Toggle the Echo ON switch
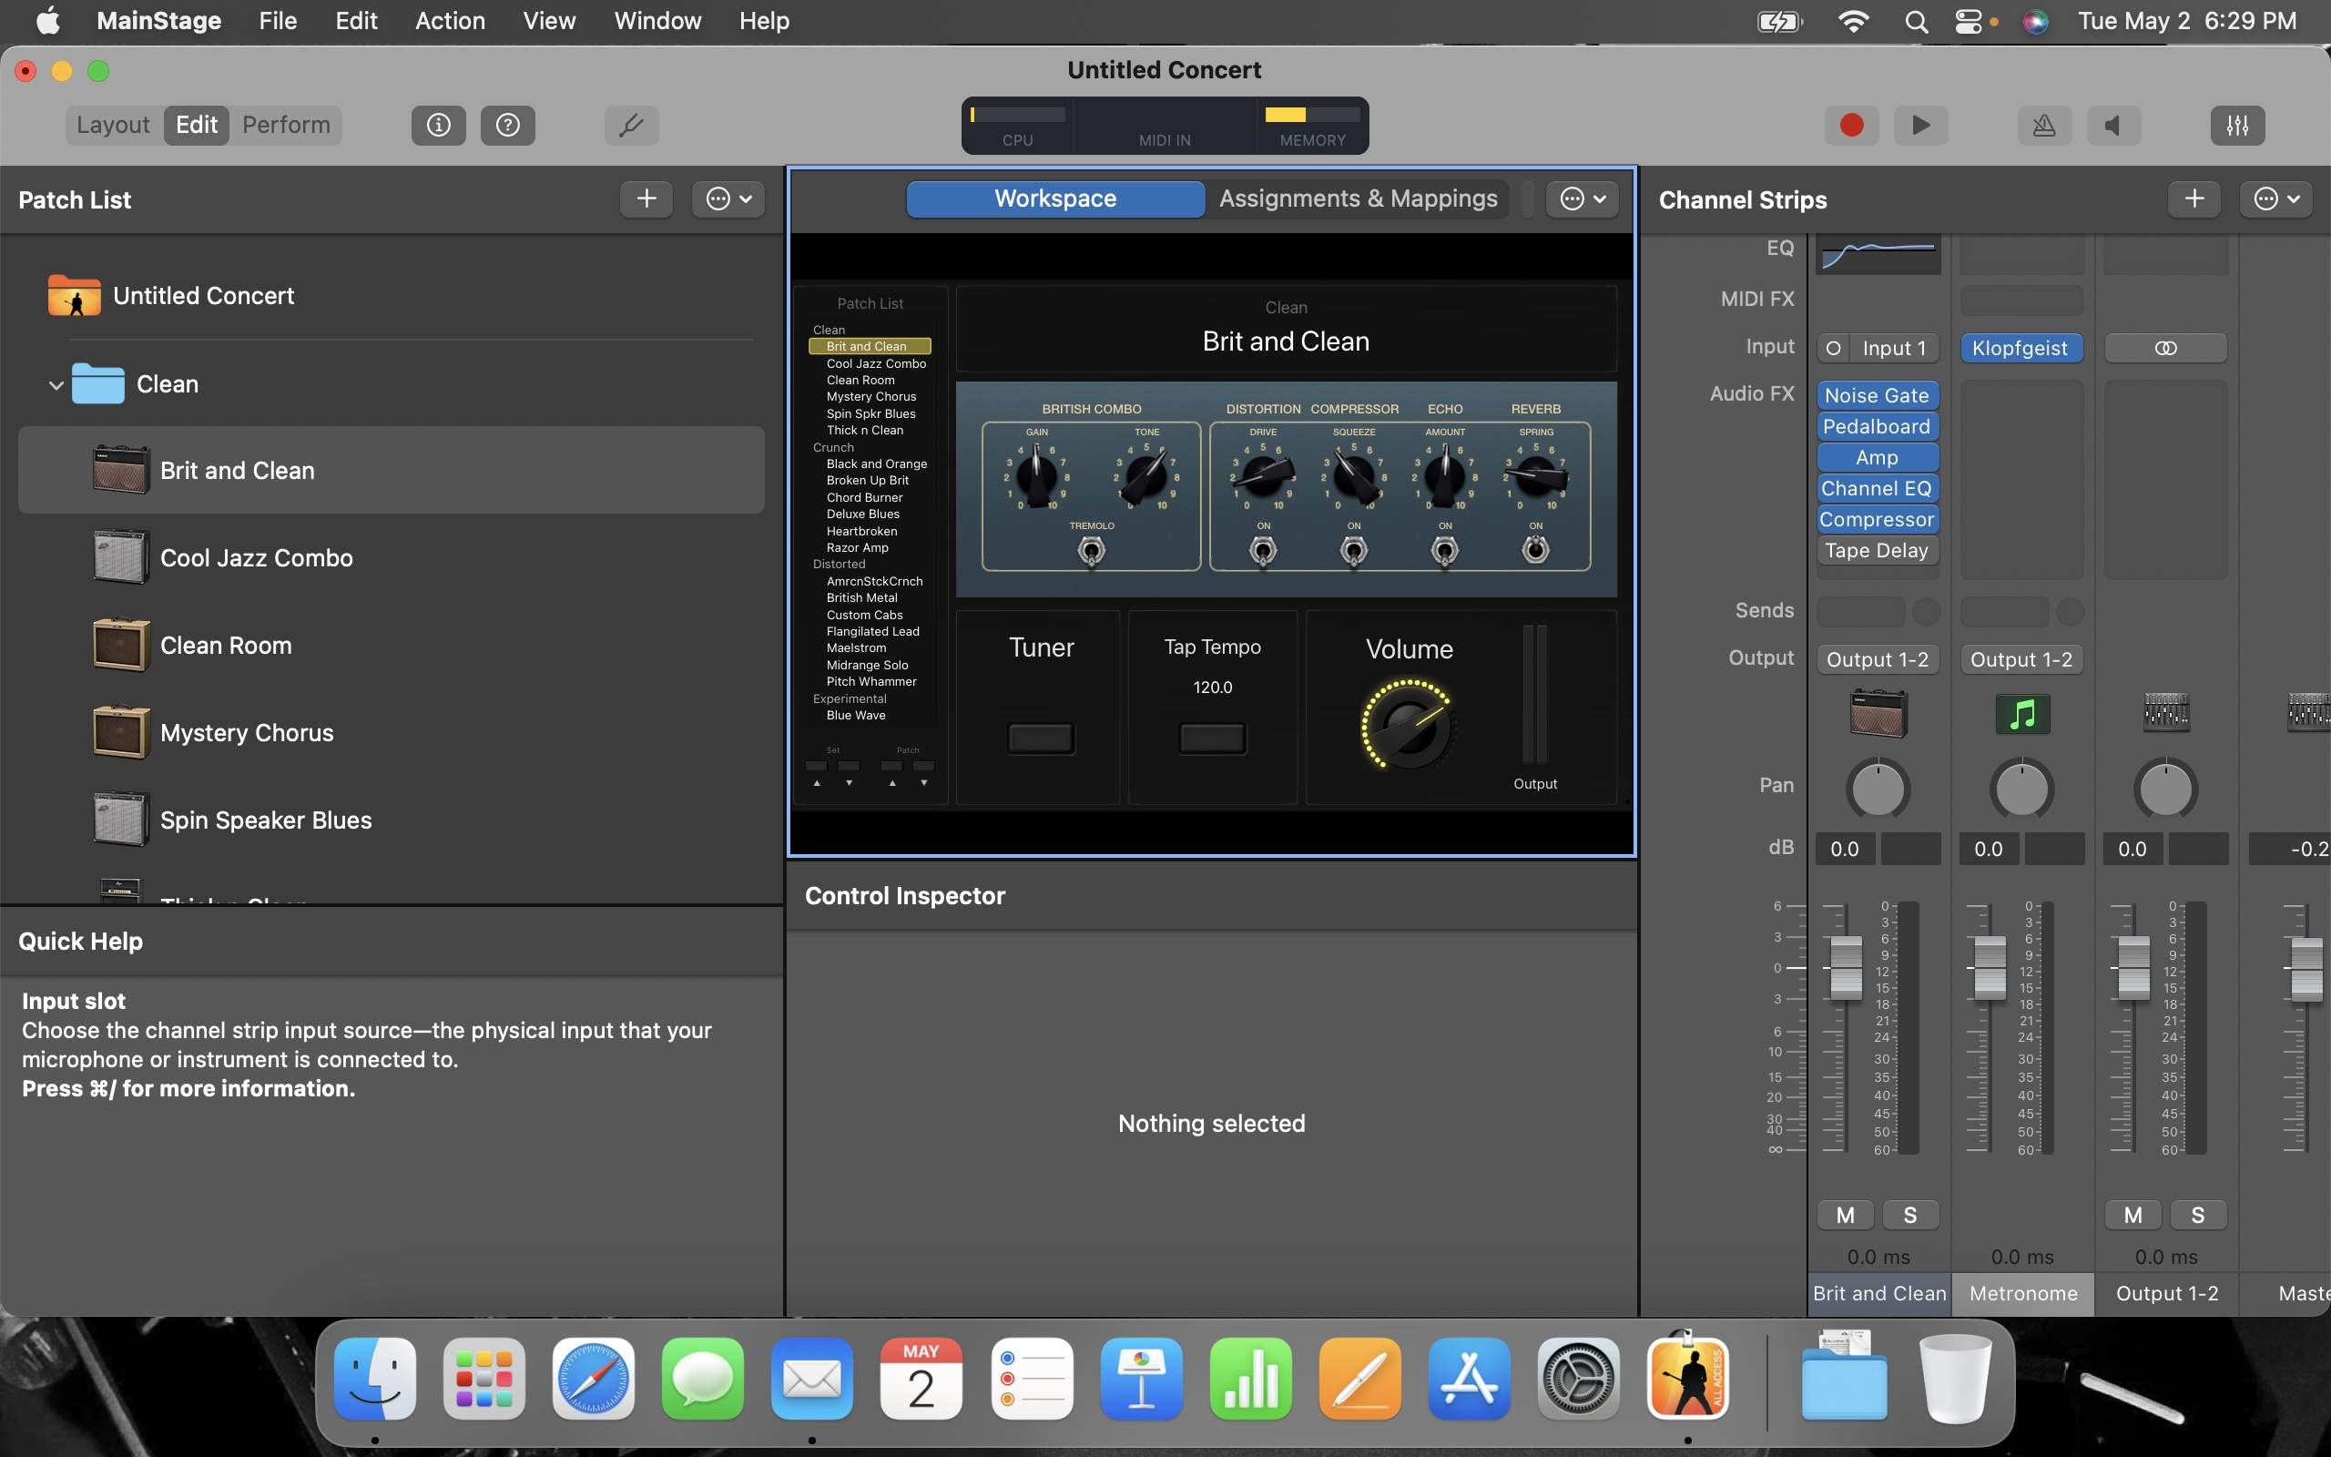 coord(1444,551)
